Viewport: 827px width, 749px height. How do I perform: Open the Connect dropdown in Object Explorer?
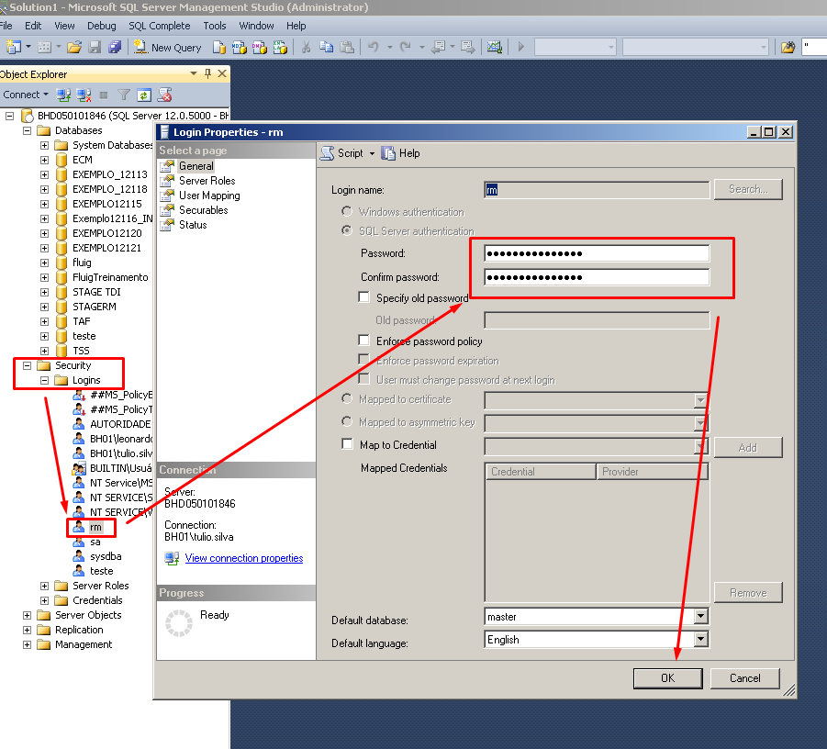(26, 95)
